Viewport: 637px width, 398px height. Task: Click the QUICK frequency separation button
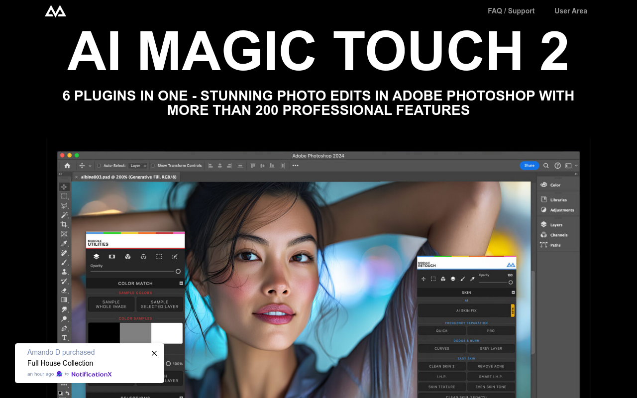coord(442,331)
